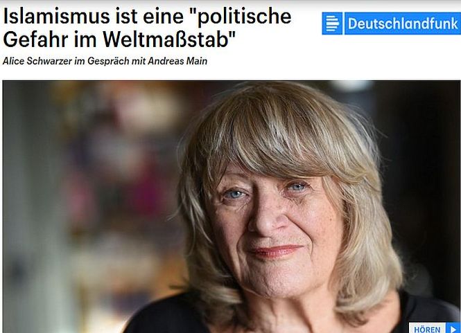
Task: Select the name Andreas Main in subtitle
Action: tap(177, 61)
